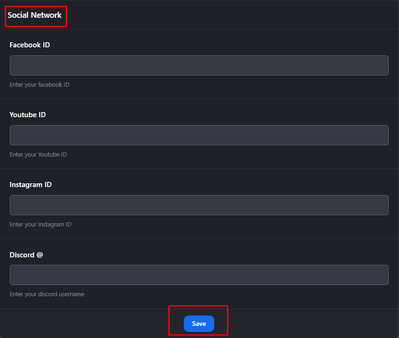Viewport: 399px width, 338px height.
Task: Click the Youtube ID field label
Action: coord(28,115)
